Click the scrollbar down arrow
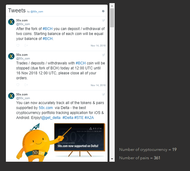The height and width of the screenshot is (171, 190). pos(112,159)
